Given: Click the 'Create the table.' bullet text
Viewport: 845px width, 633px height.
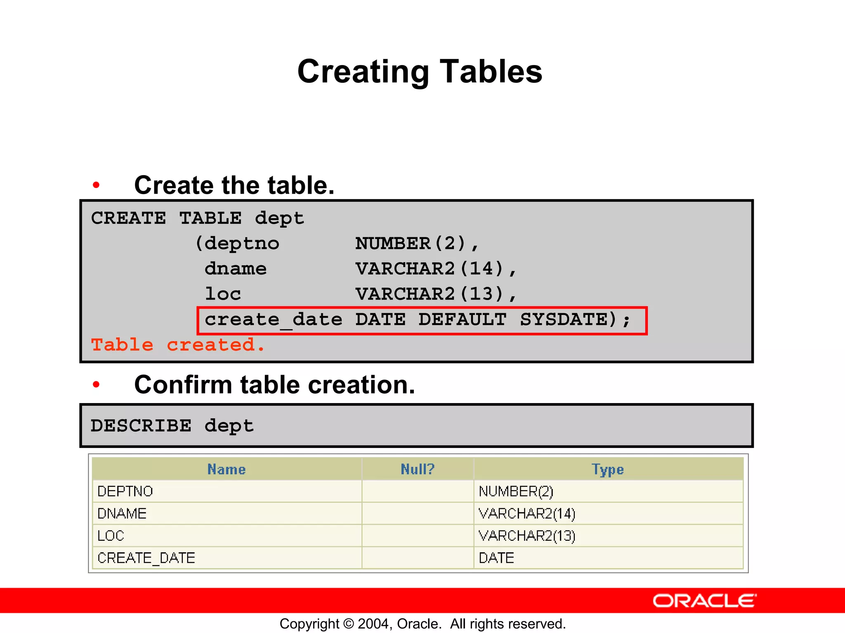Looking at the screenshot, I should point(234,185).
